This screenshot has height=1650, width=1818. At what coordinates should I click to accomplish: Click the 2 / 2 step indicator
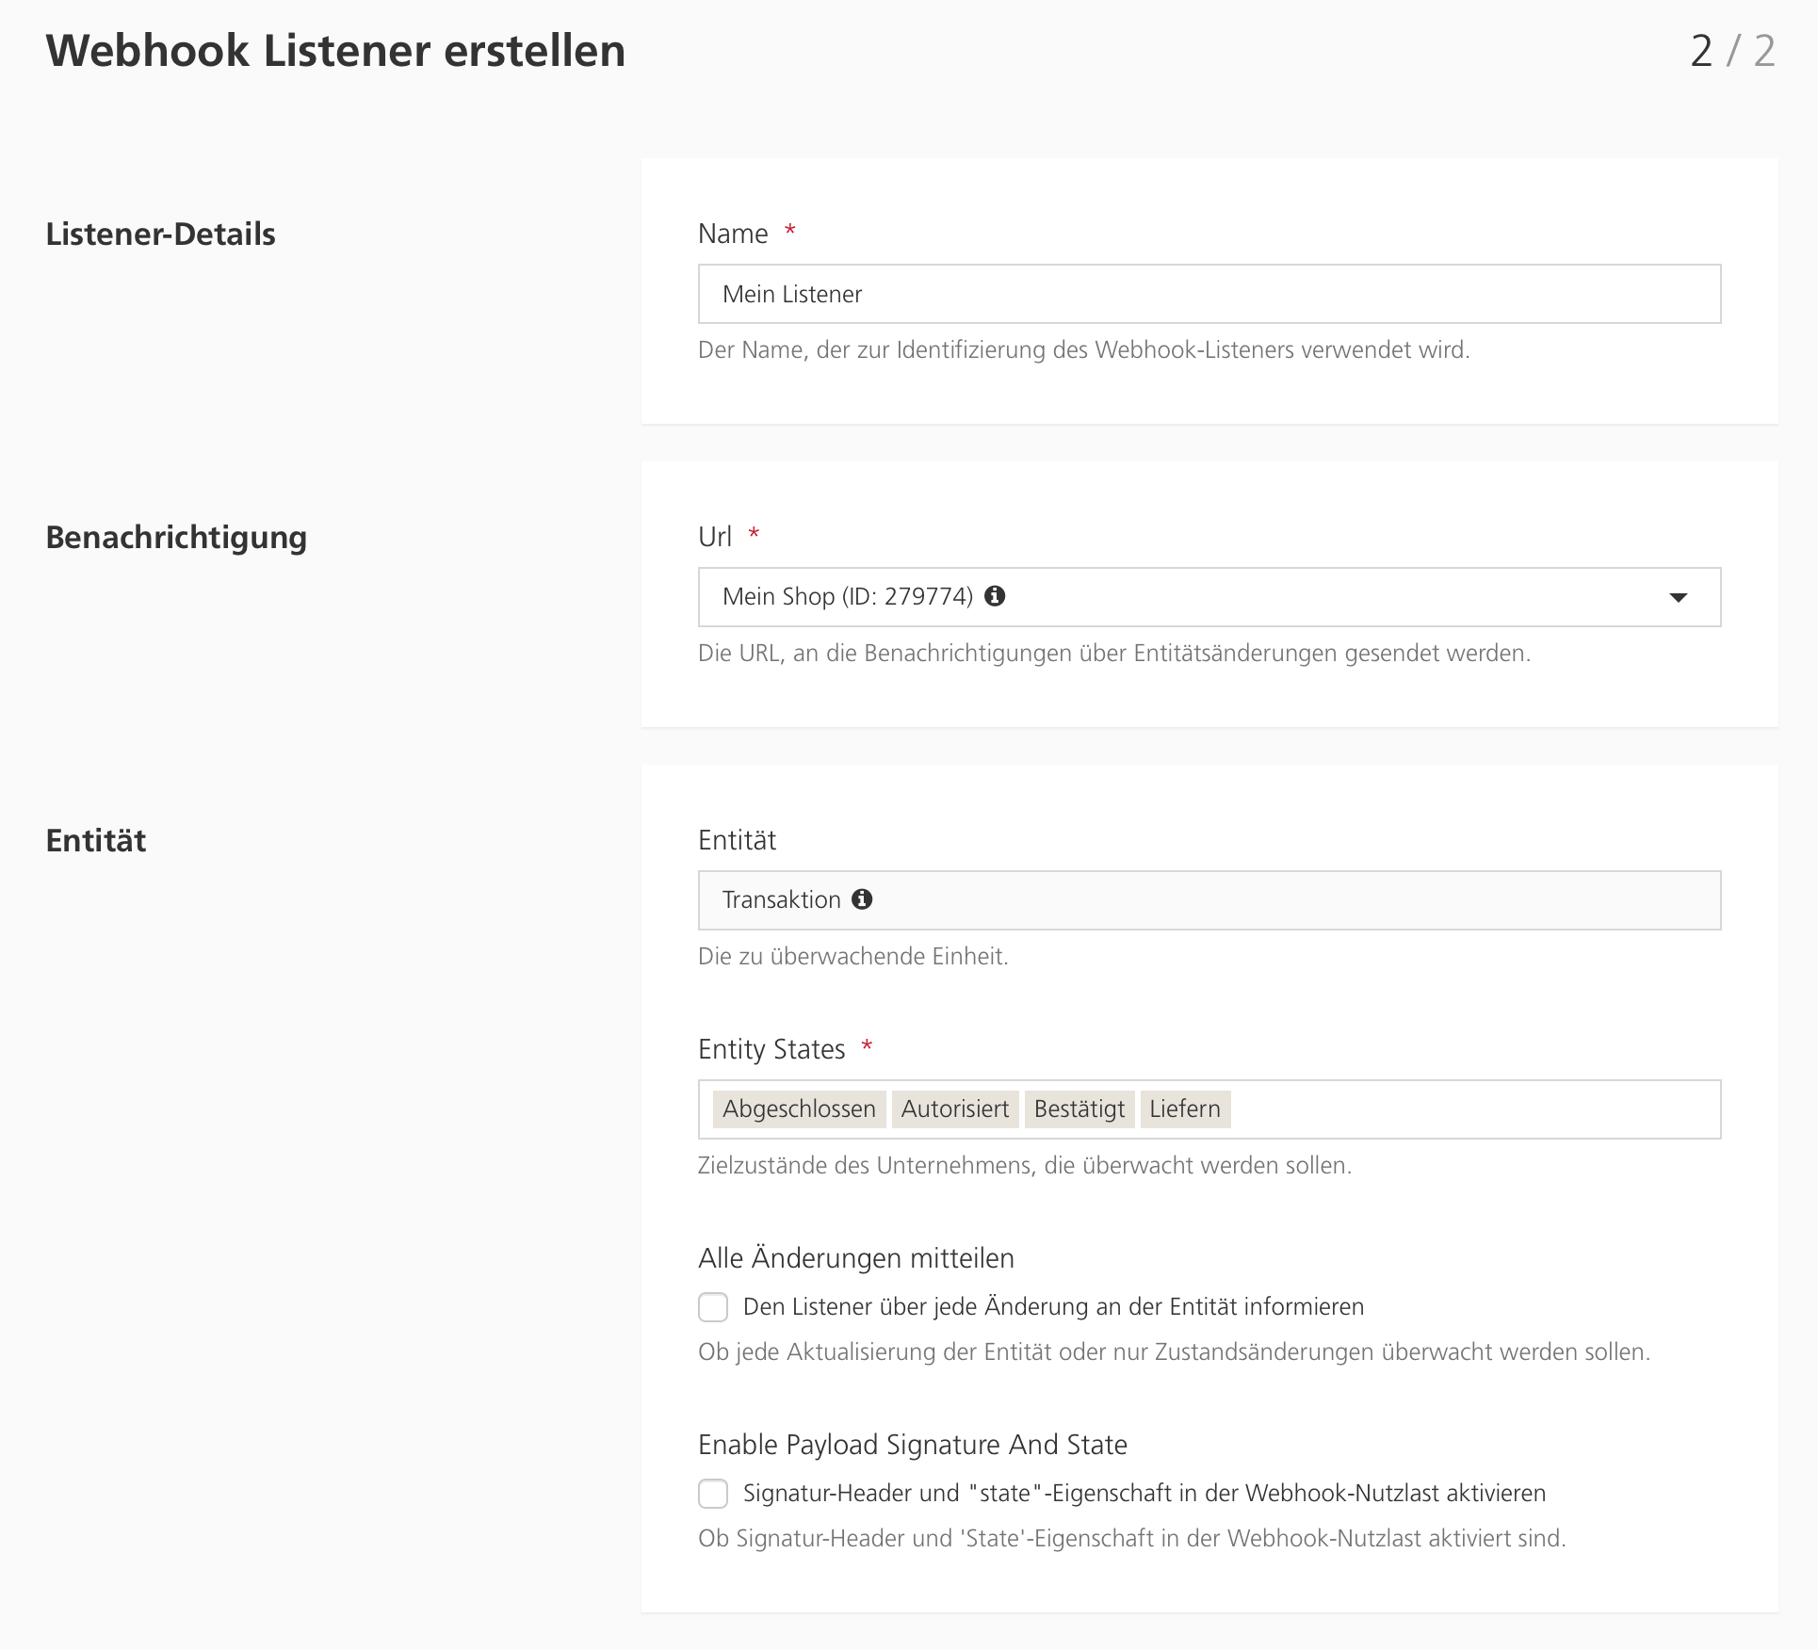click(1731, 51)
